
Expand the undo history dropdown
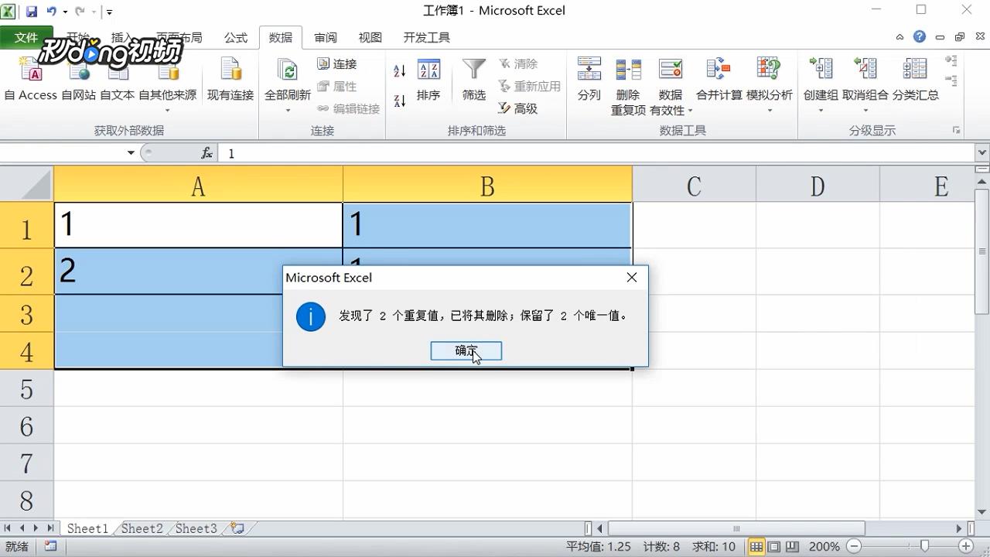coord(65,12)
